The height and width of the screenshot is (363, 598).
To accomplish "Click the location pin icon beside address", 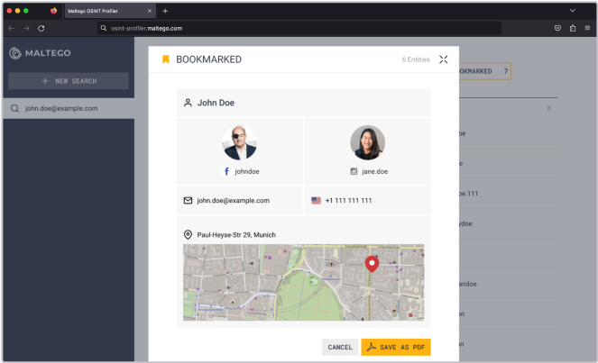I will tap(188, 235).
